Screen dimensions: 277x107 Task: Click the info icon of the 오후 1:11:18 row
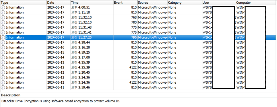click(x=3, y=13)
